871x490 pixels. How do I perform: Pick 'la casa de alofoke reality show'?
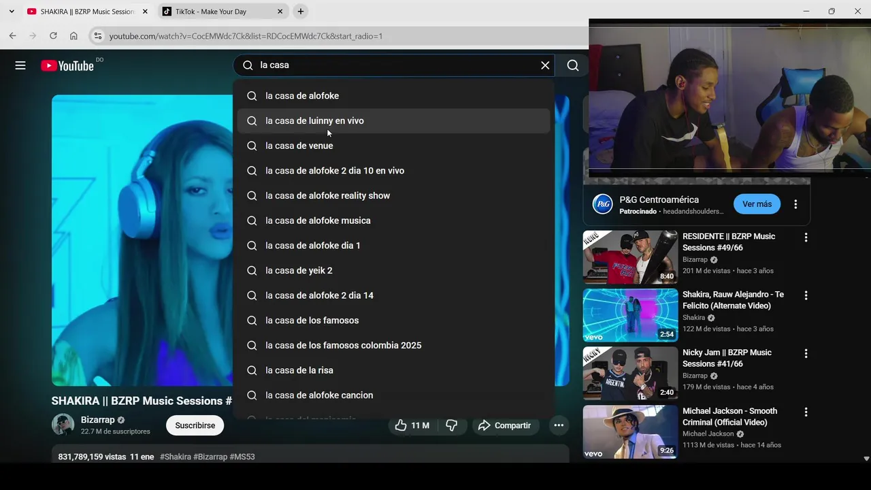393,195
